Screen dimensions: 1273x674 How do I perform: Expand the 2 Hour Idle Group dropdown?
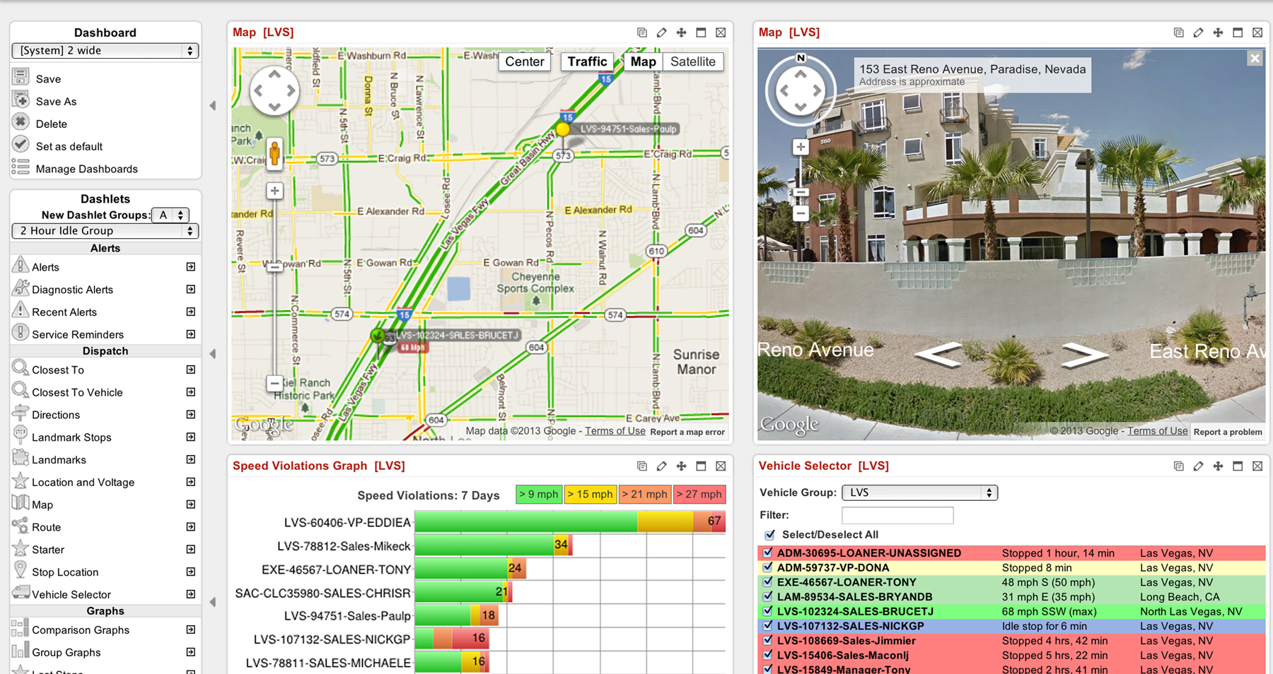pos(105,231)
